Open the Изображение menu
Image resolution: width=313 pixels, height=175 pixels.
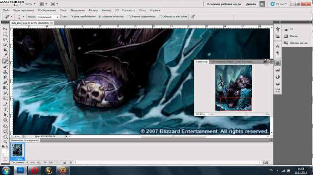coord(47,10)
